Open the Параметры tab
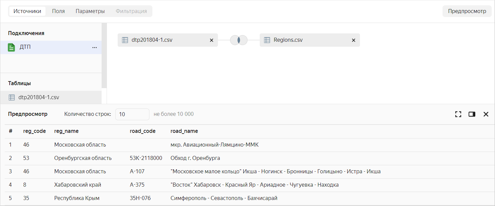The height and width of the screenshot is (206, 495). tap(90, 11)
